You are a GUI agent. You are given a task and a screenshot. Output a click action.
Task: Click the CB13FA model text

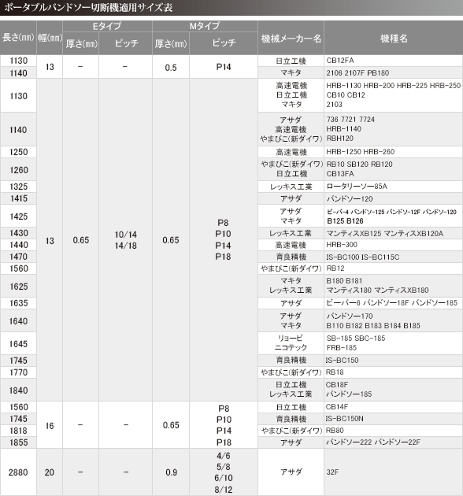tap(340, 174)
